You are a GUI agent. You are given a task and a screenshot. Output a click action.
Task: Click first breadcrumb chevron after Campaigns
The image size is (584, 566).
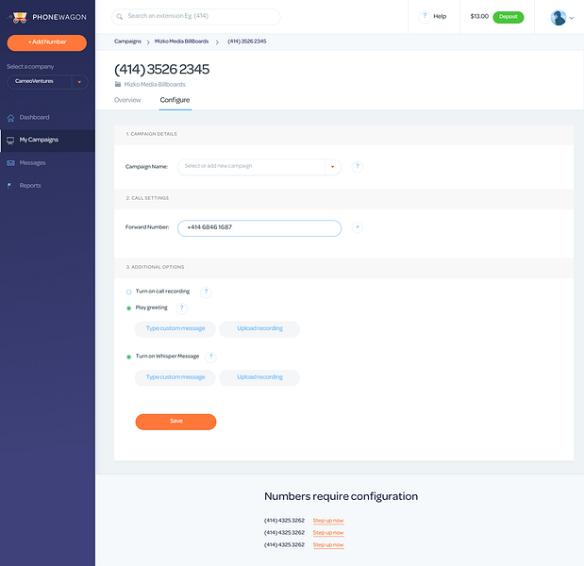click(148, 42)
